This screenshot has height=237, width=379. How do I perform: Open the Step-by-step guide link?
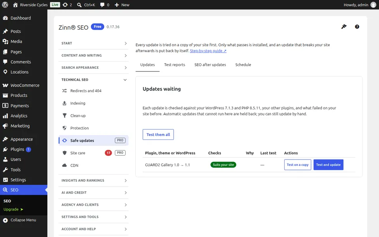pyautogui.click(x=208, y=51)
